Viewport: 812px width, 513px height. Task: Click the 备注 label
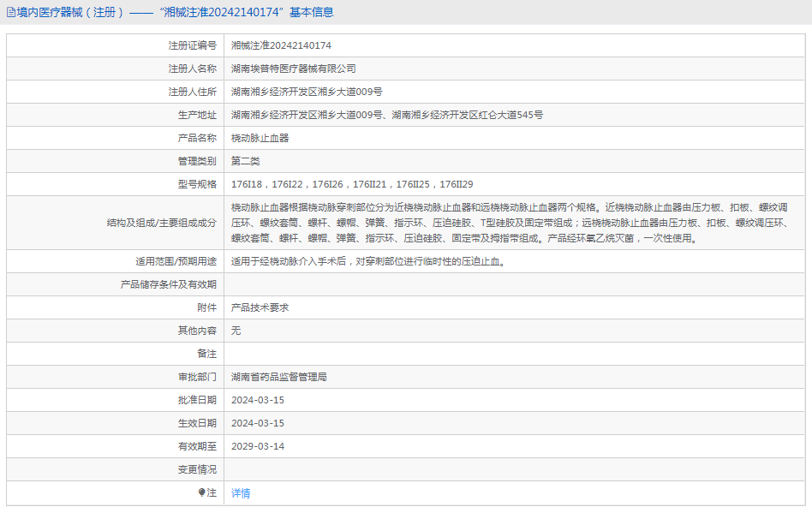point(206,354)
